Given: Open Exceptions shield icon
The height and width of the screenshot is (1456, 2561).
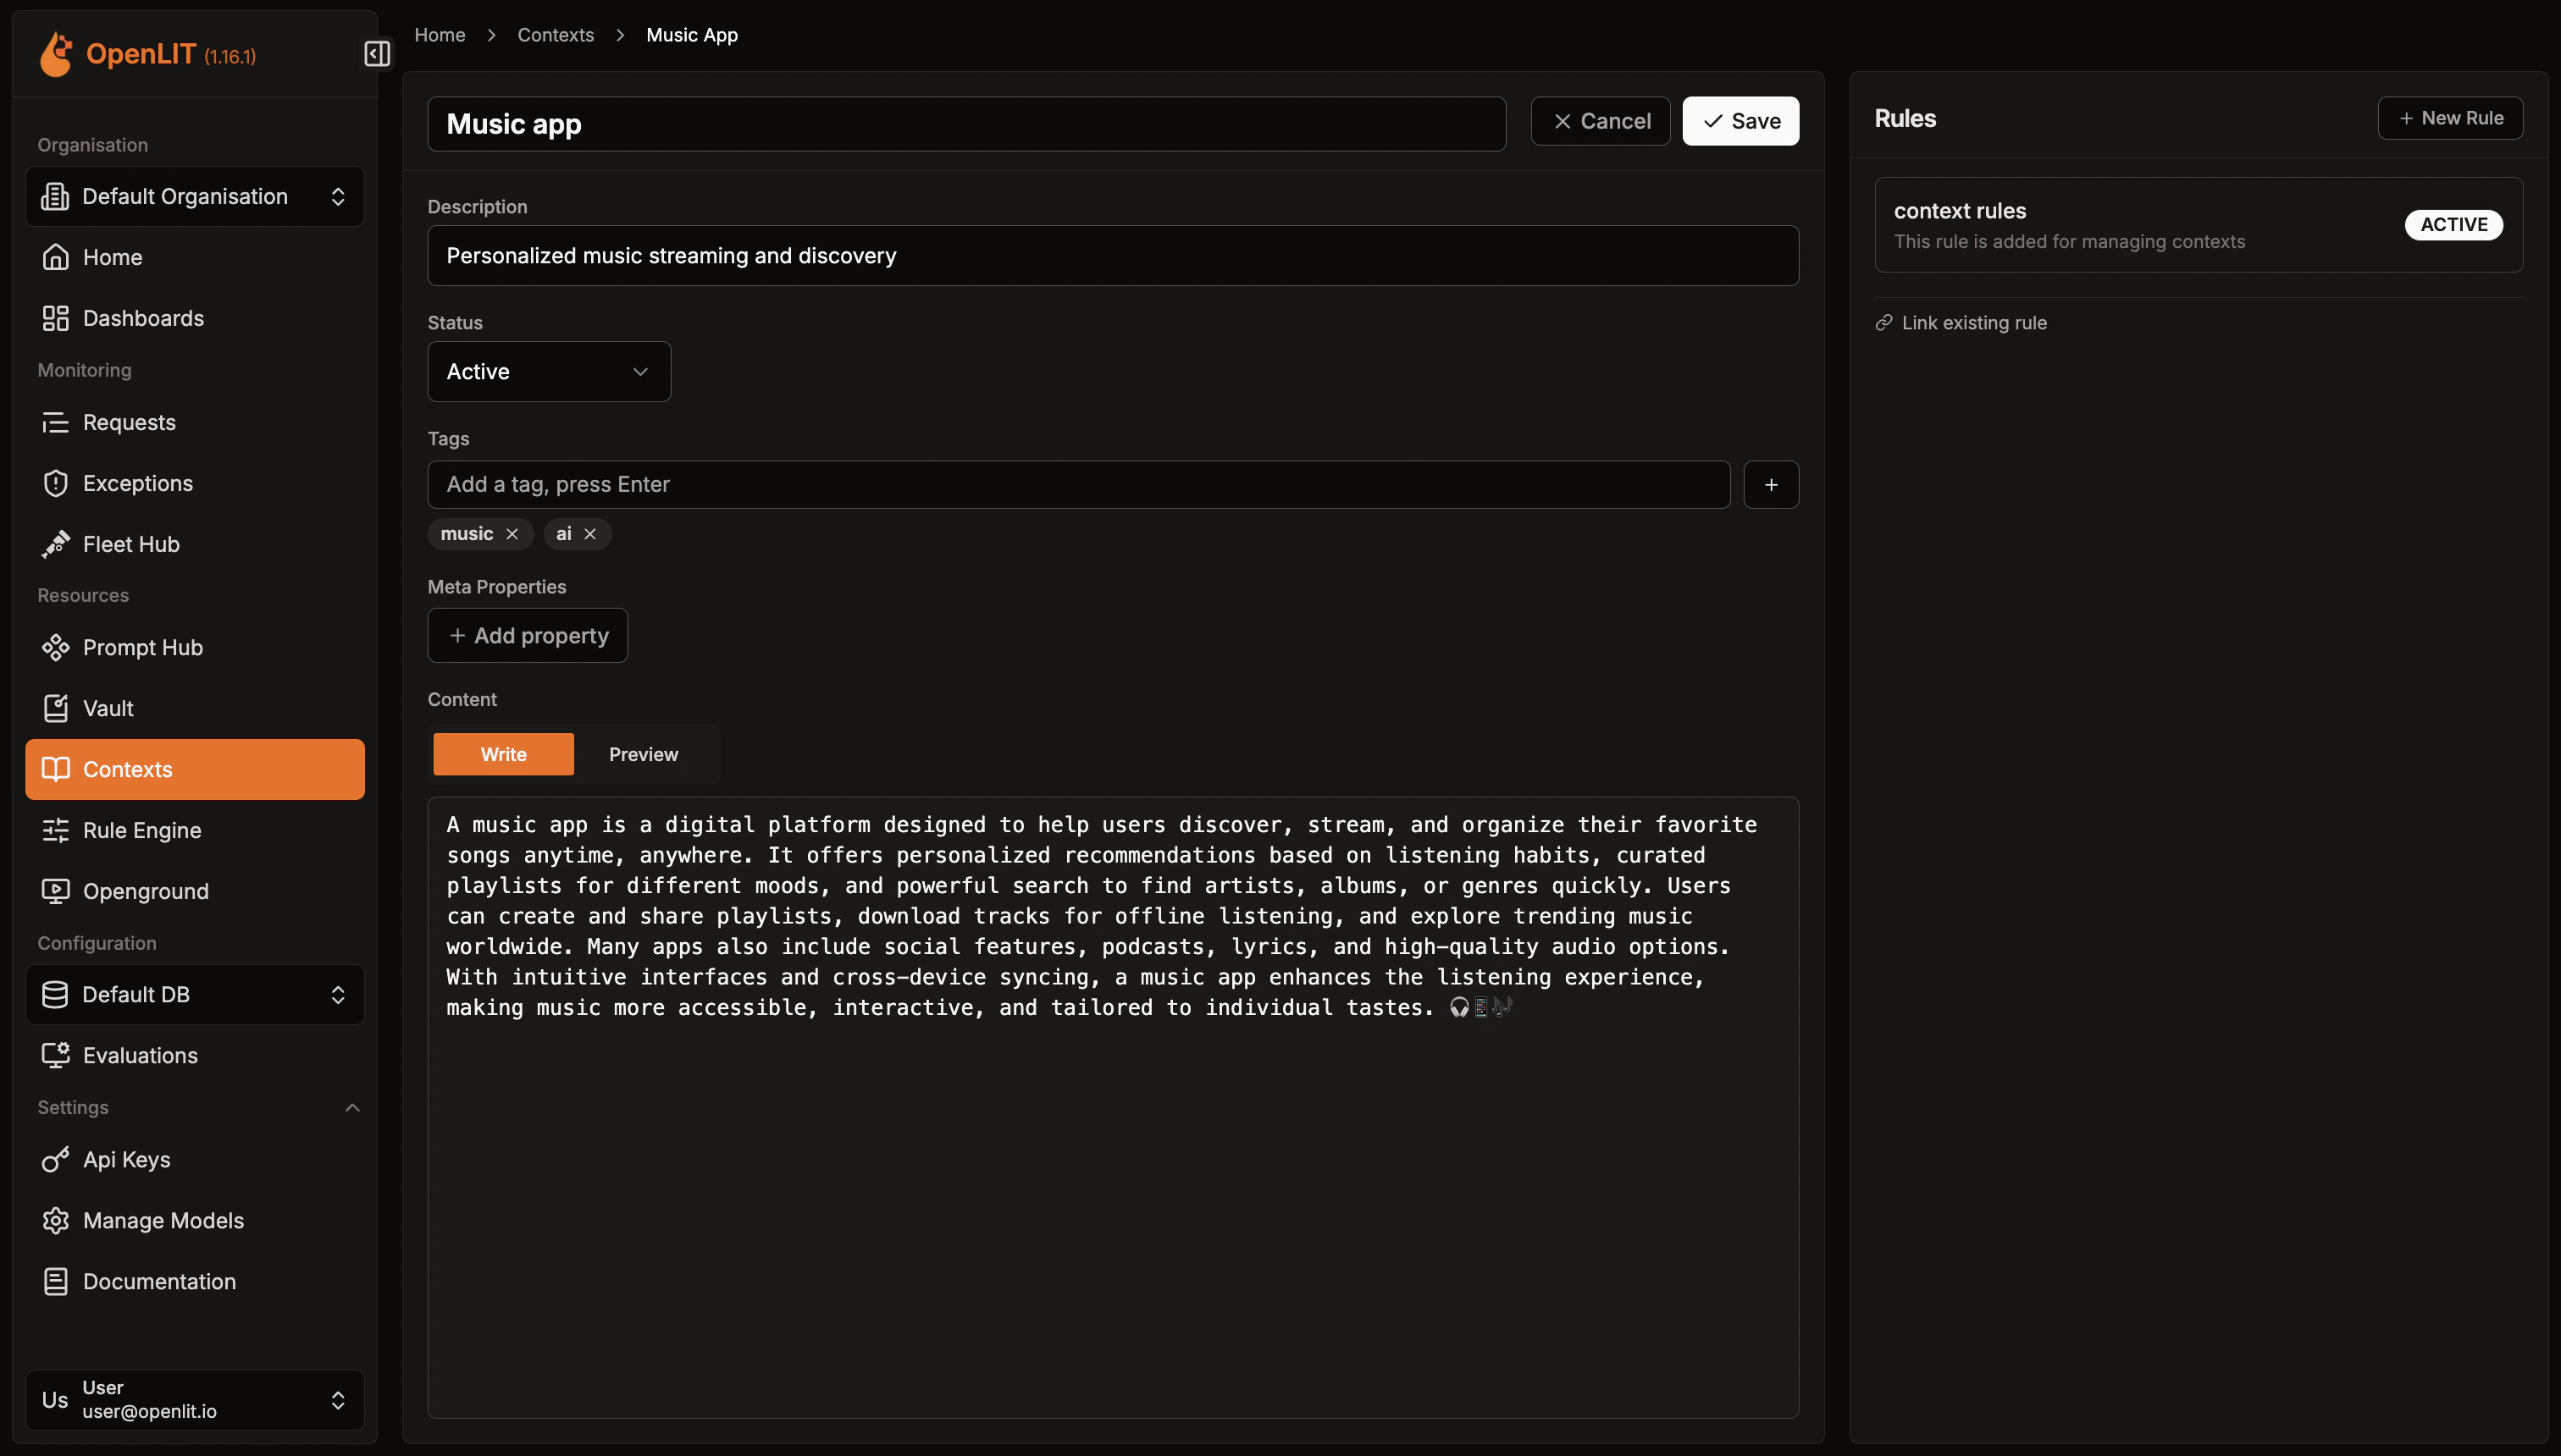Looking at the screenshot, I should [56, 483].
